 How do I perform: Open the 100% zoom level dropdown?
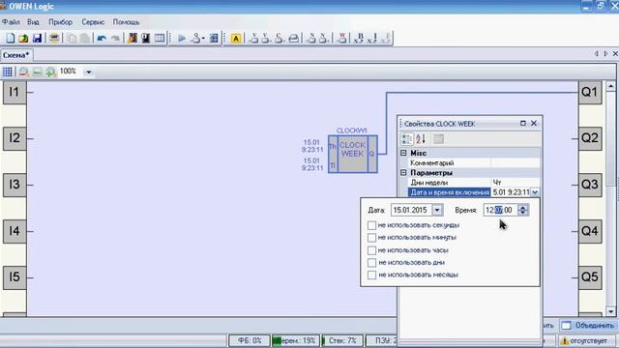(x=88, y=72)
